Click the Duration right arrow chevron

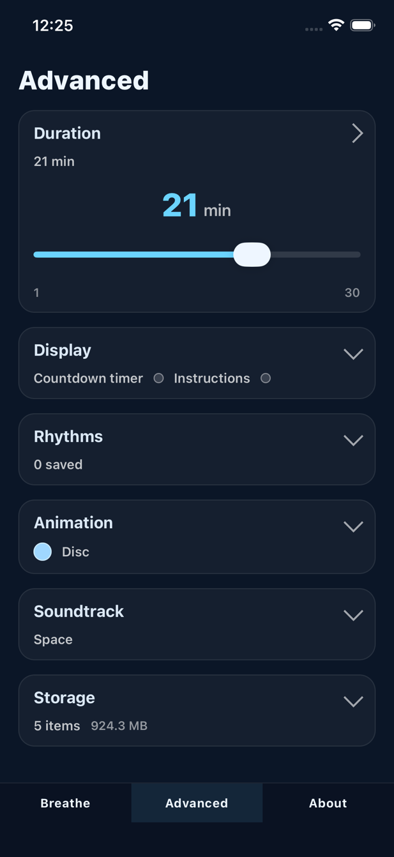pos(357,133)
